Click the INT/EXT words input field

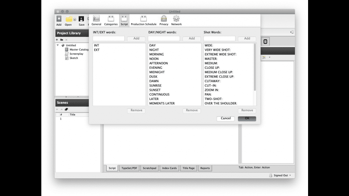109,38
